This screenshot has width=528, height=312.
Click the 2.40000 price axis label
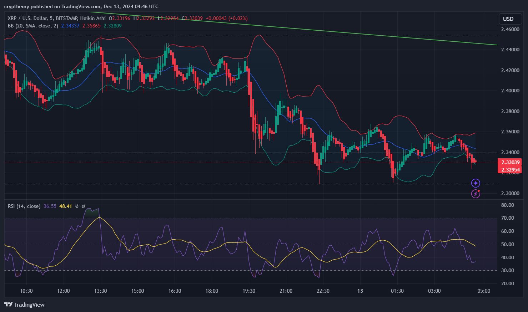click(510, 91)
